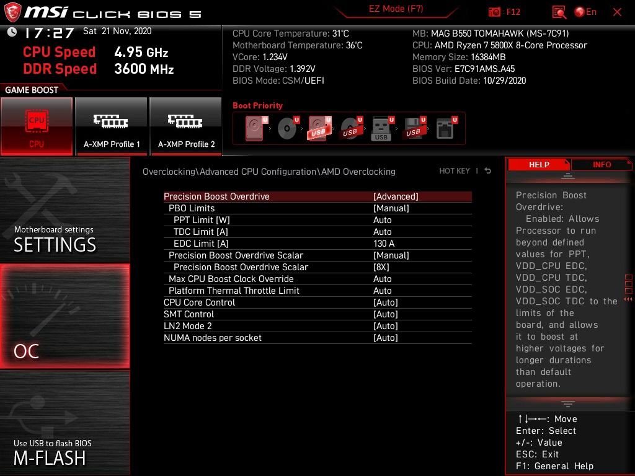Screen dimensions: 635x476
Task: Click the F12 screenshot camera icon
Action: [494, 12]
